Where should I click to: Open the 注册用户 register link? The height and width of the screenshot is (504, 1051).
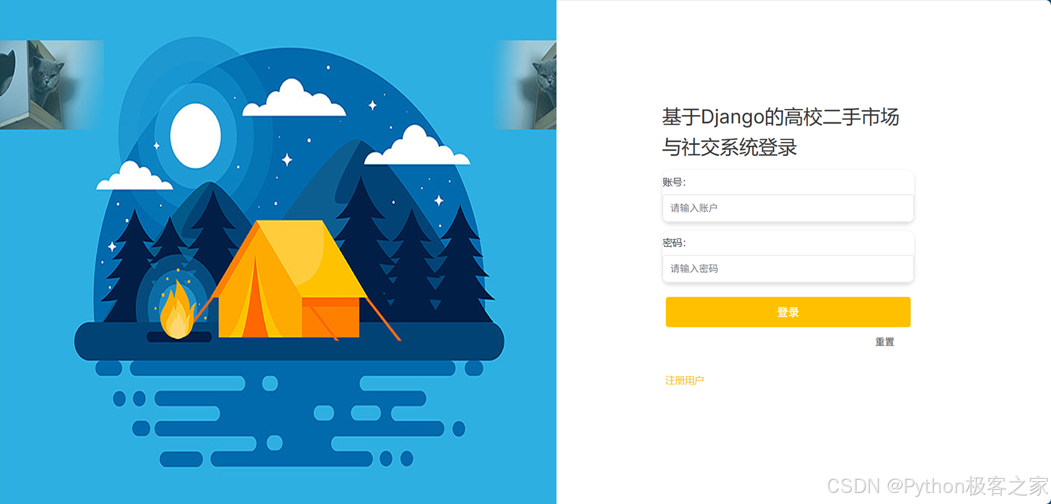tap(684, 380)
